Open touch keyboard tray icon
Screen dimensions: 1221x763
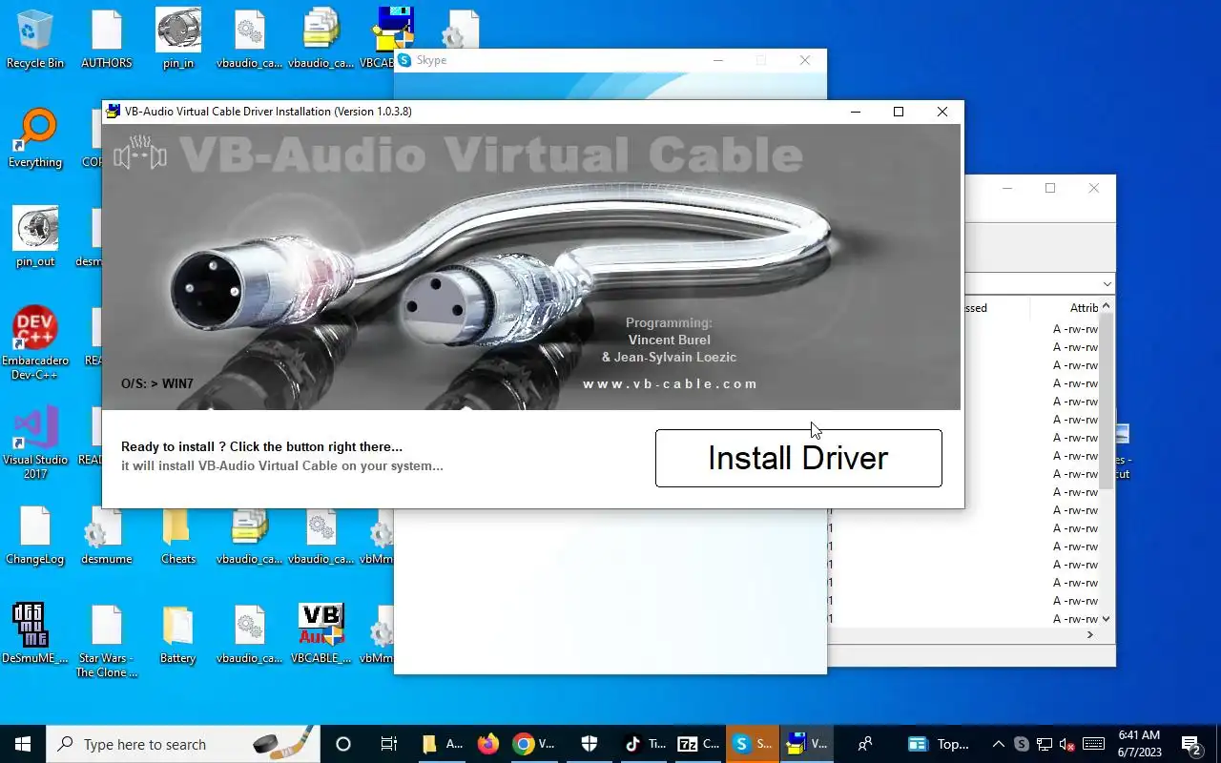1094,744
